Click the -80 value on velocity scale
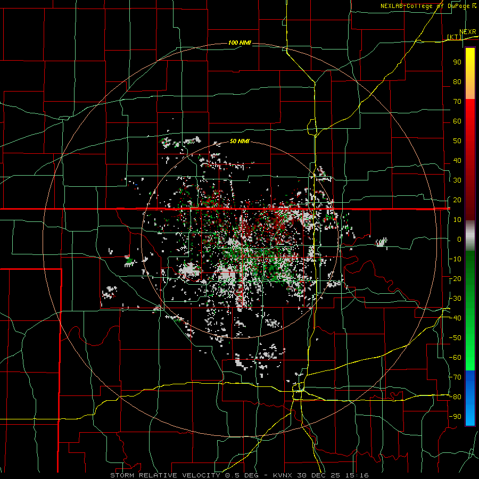This screenshot has width=479, height=479. pos(455,397)
